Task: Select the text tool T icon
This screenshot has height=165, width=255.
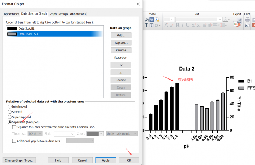Action: (147, 25)
